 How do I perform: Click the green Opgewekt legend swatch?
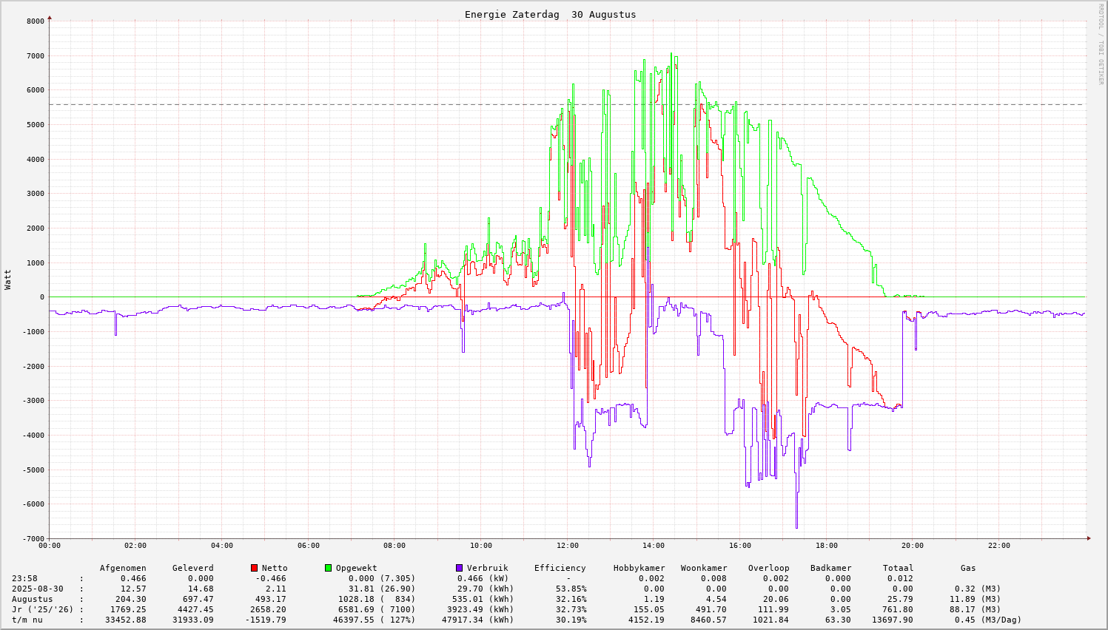click(328, 568)
